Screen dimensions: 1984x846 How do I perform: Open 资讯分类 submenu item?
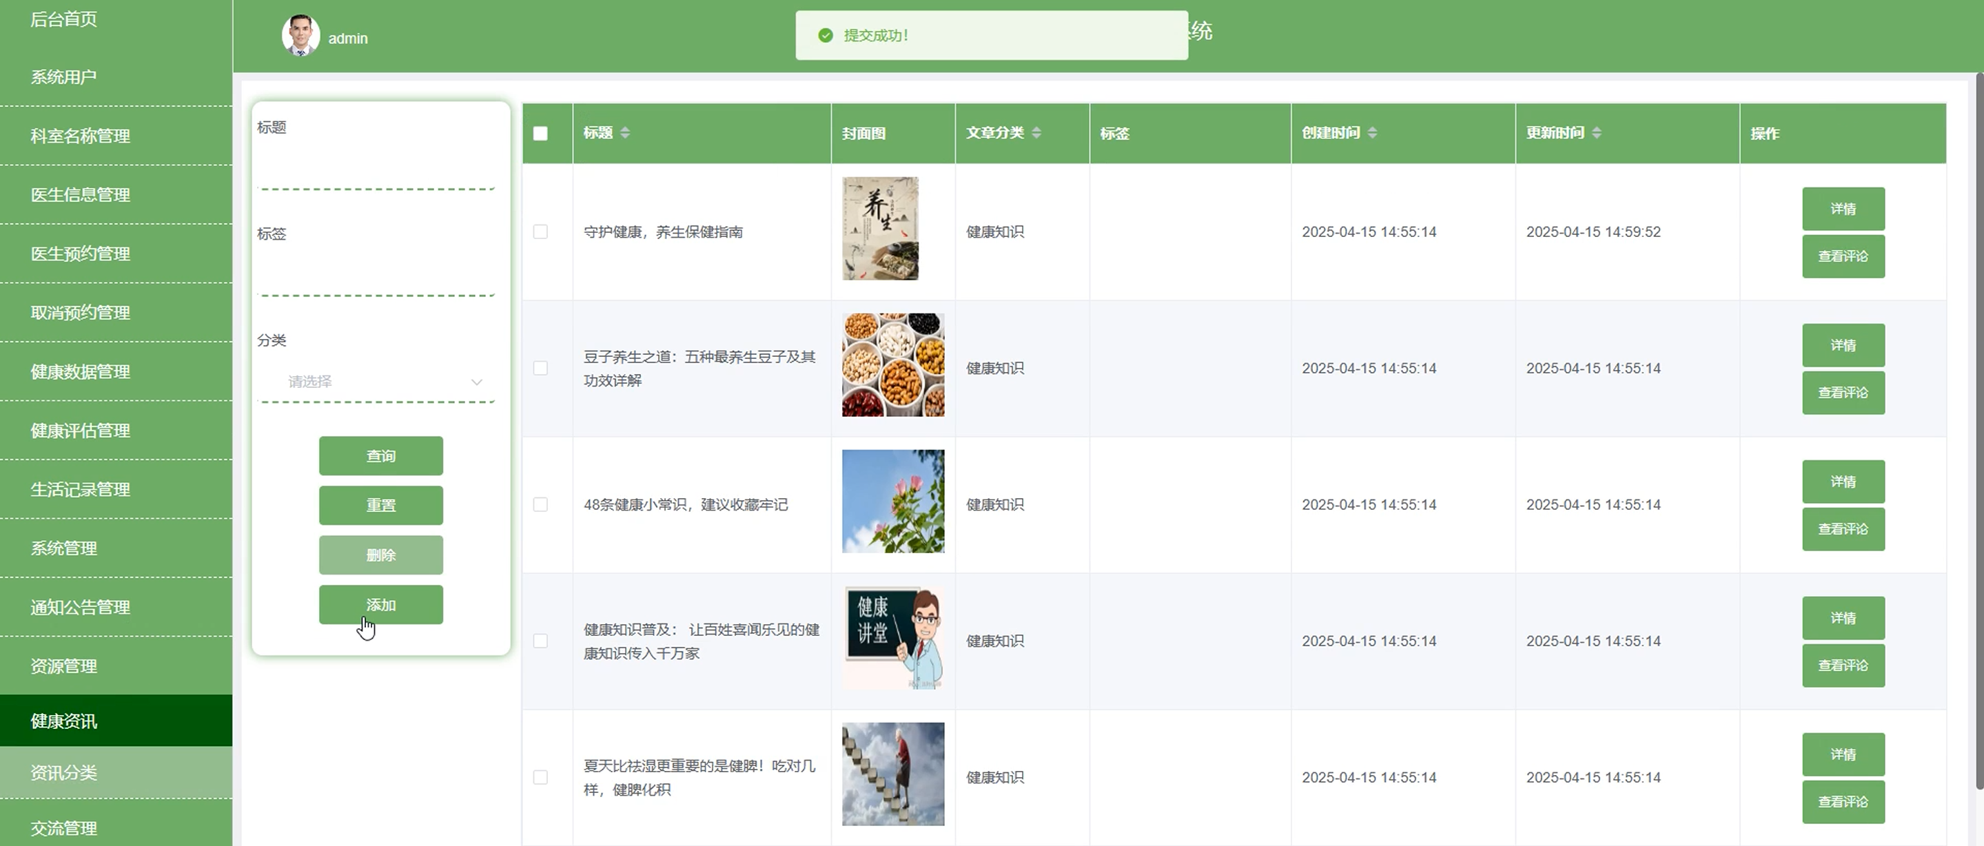tap(64, 772)
